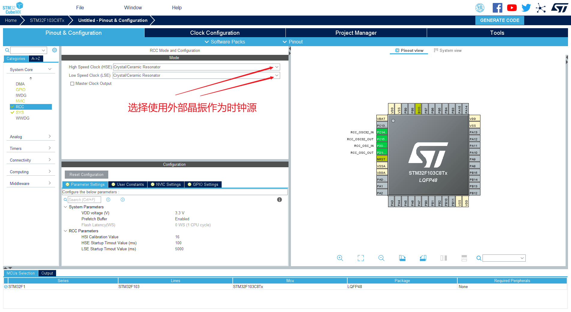This screenshot has width=571, height=312.
Task: Click the STM32F103C8Tx breadcrumb
Action: (x=47, y=20)
